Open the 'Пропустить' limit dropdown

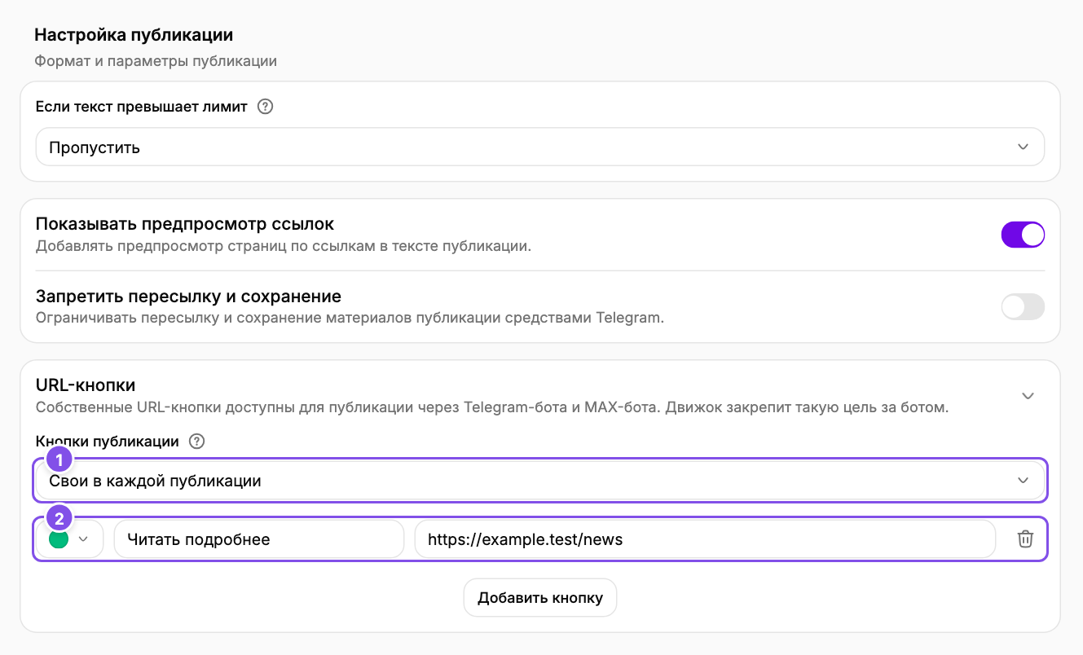click(540, 147)
